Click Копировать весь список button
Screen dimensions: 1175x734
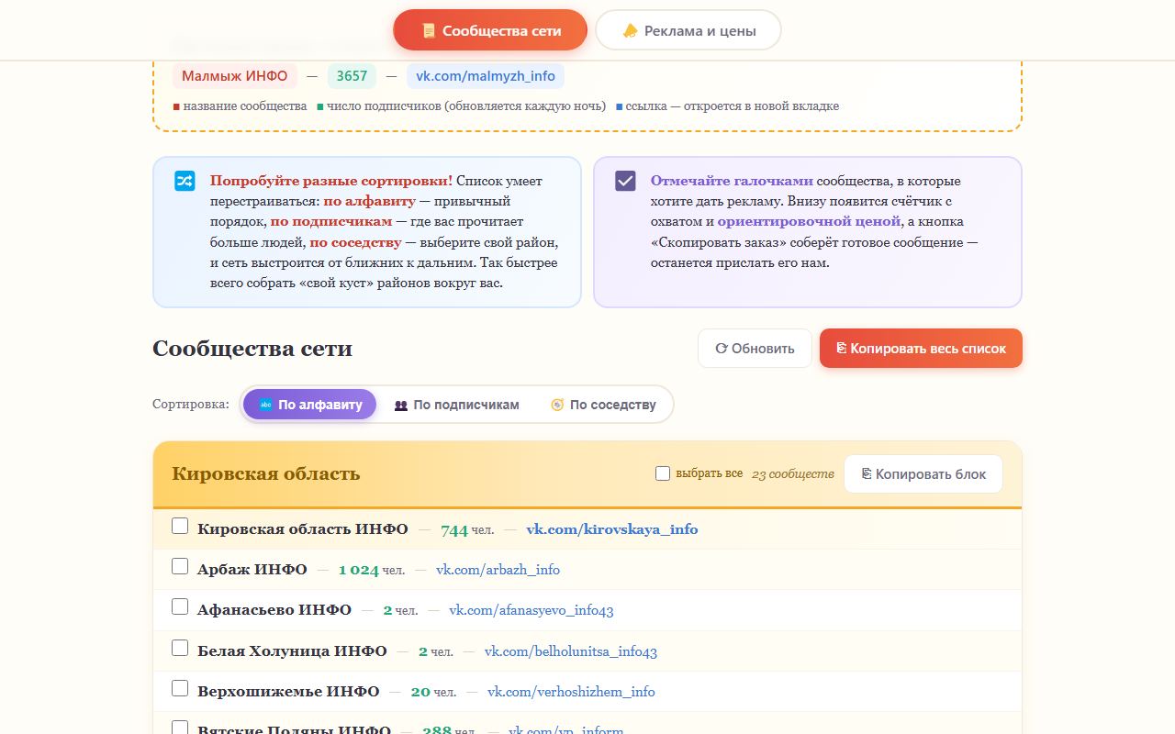(921, 349)
